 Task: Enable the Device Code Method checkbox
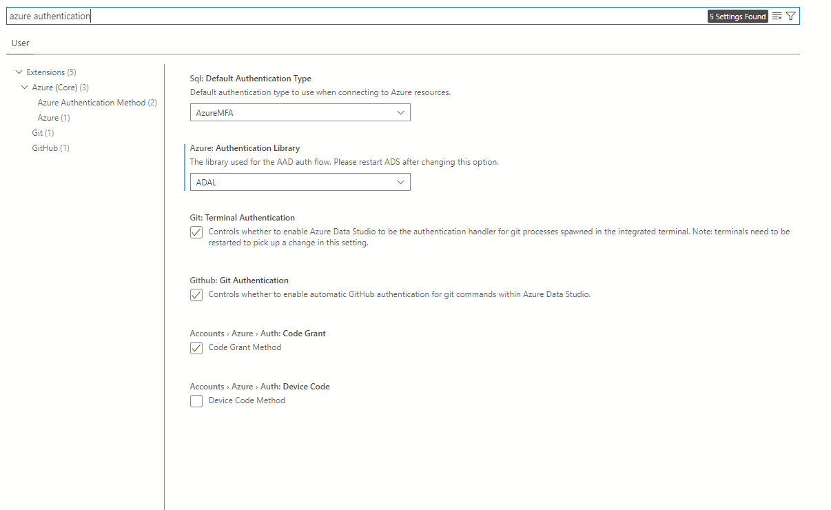[196, 401]
